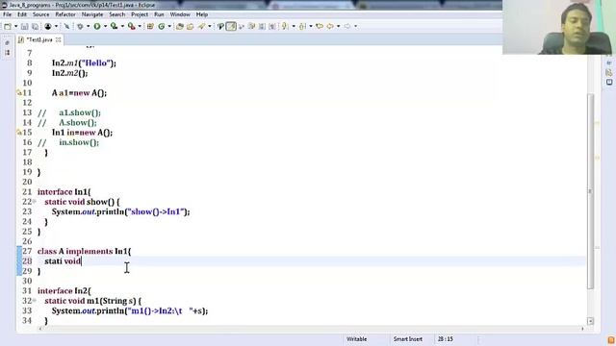The image size is (616, 346).
Task: Click the External Tools run icon
Action: (x=132, y=26)
